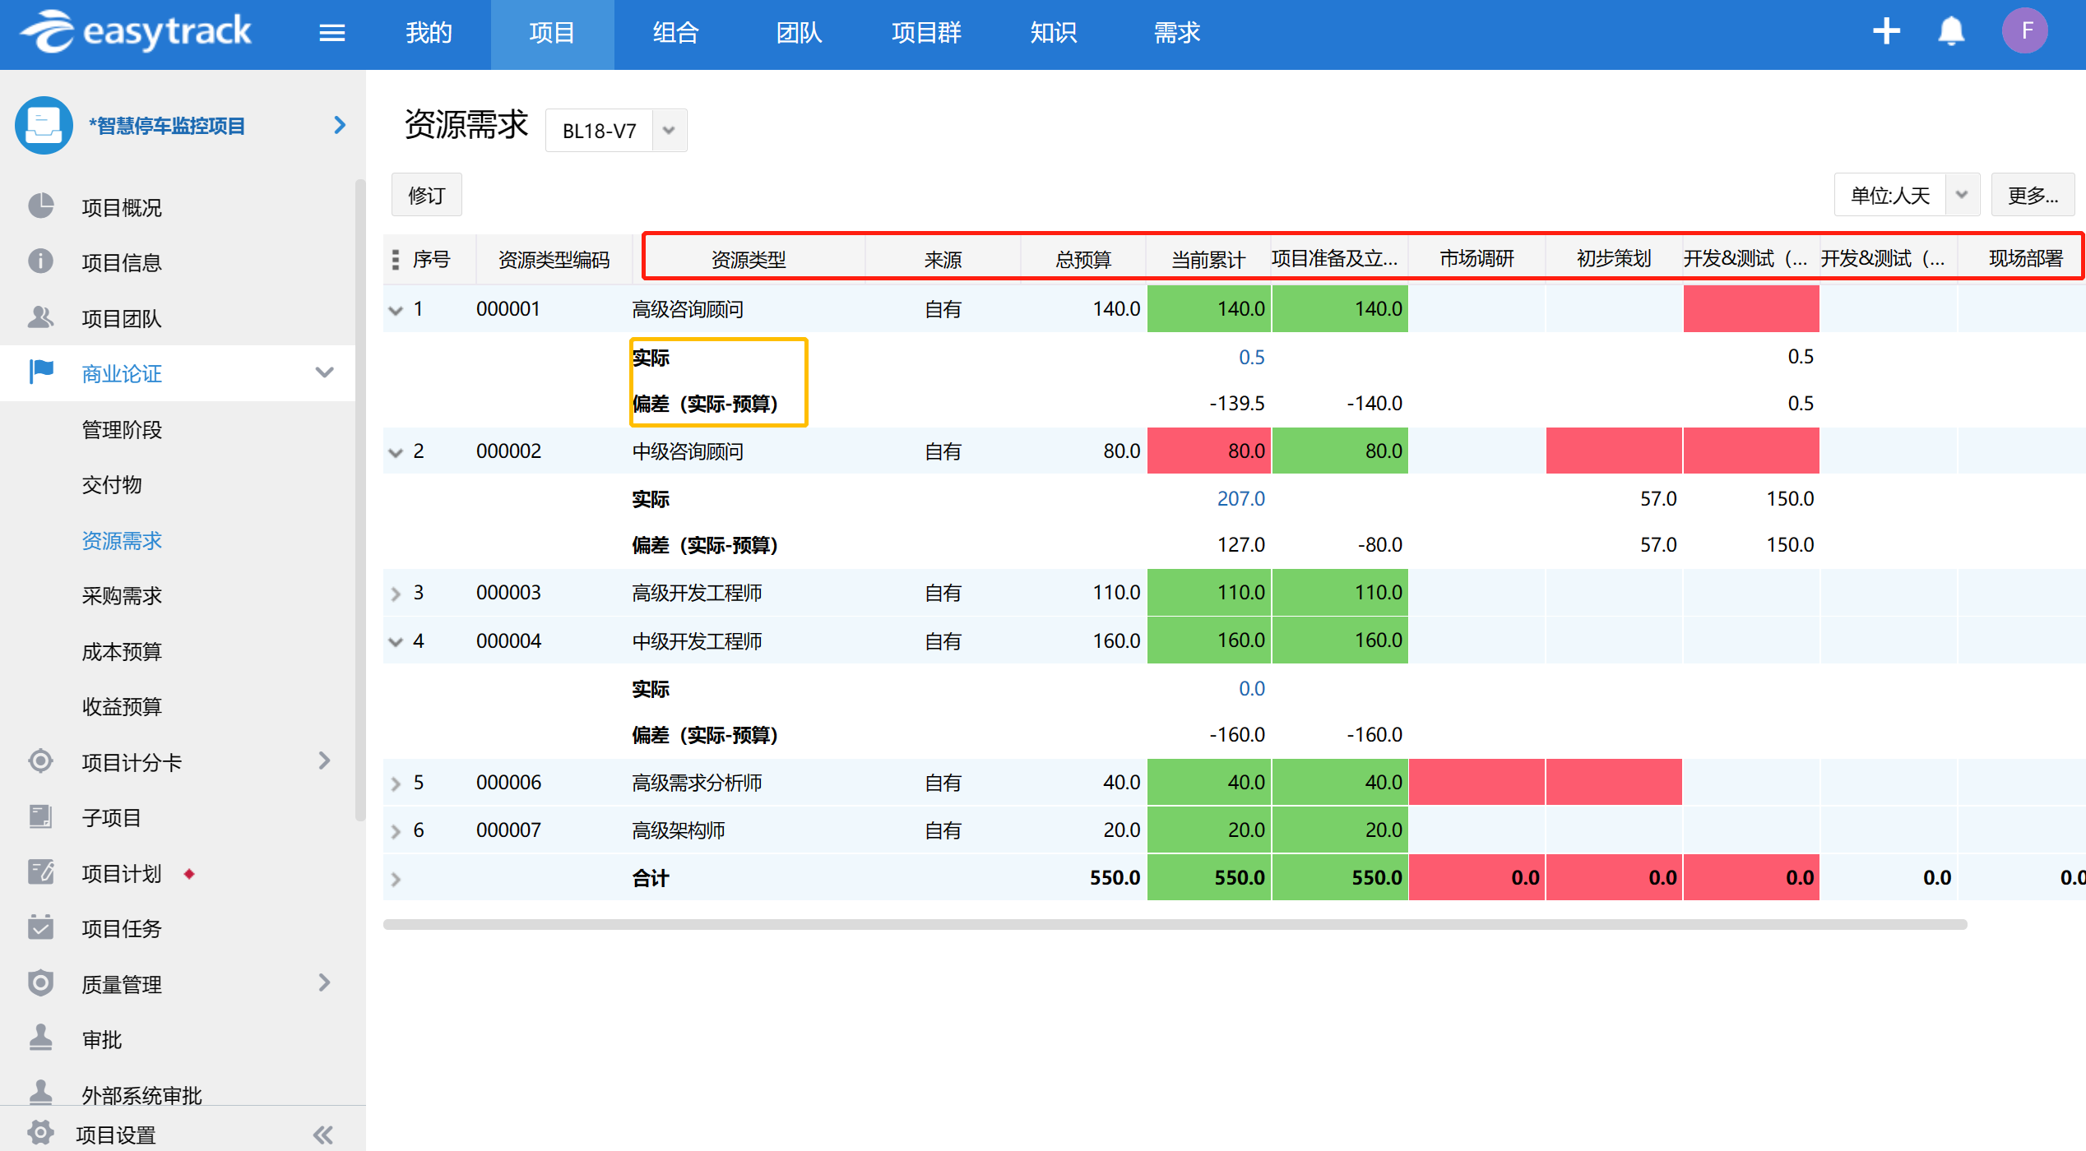
Task: Click the plus add icon
Action: click(x=1886, y=32)
